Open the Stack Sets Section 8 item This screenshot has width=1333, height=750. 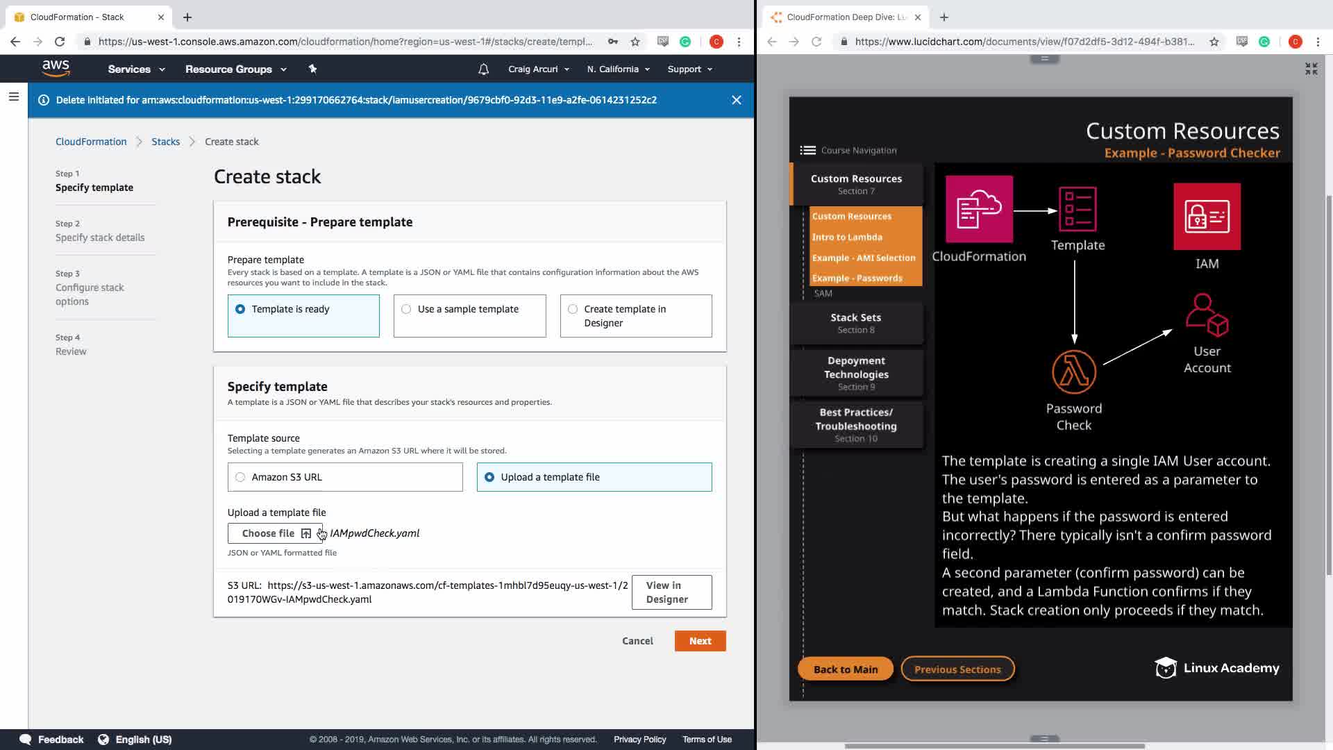(856, 323)
